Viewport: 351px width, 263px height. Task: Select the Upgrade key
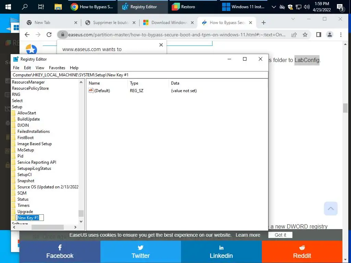[x=25, y=212]
